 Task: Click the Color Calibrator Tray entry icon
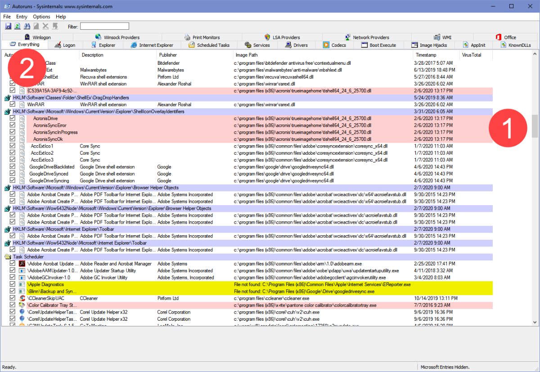pyautogui.click(x=22, y=305)
